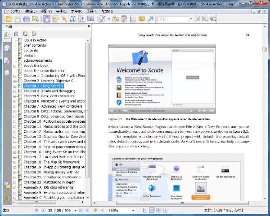The height and width of the screenshot is (216, 270).
Task: Switch to facing pages layout
Action: pos(158,210)
